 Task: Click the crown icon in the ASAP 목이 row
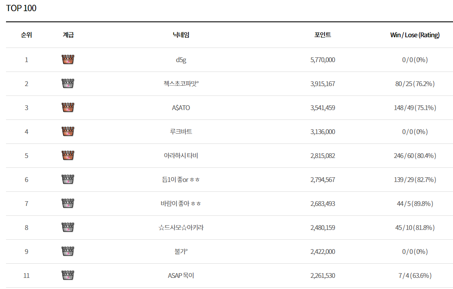click(68, 275)
